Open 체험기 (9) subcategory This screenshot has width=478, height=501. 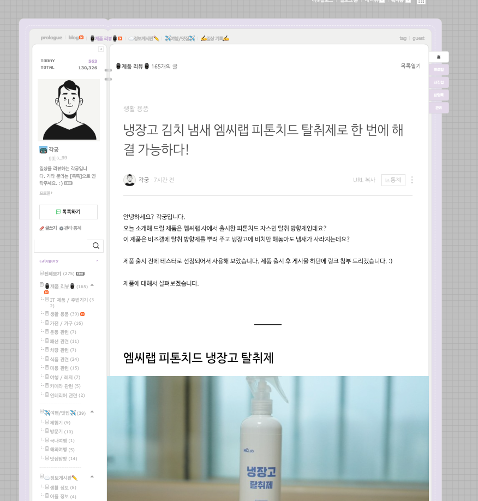(60, 423)
